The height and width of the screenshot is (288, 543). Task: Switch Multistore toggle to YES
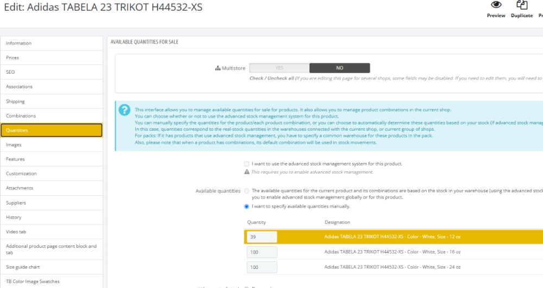279,68
